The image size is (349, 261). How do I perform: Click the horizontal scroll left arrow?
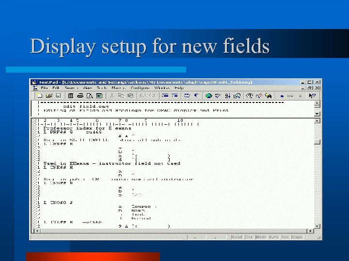pos(37,231)
